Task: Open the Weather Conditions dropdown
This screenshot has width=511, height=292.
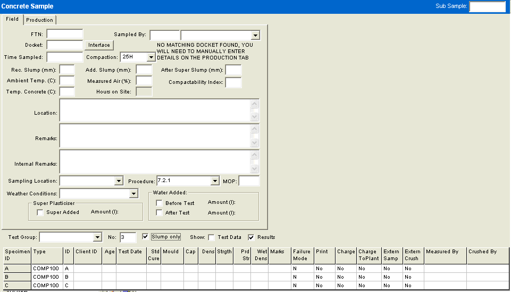Action: point(133,194)
